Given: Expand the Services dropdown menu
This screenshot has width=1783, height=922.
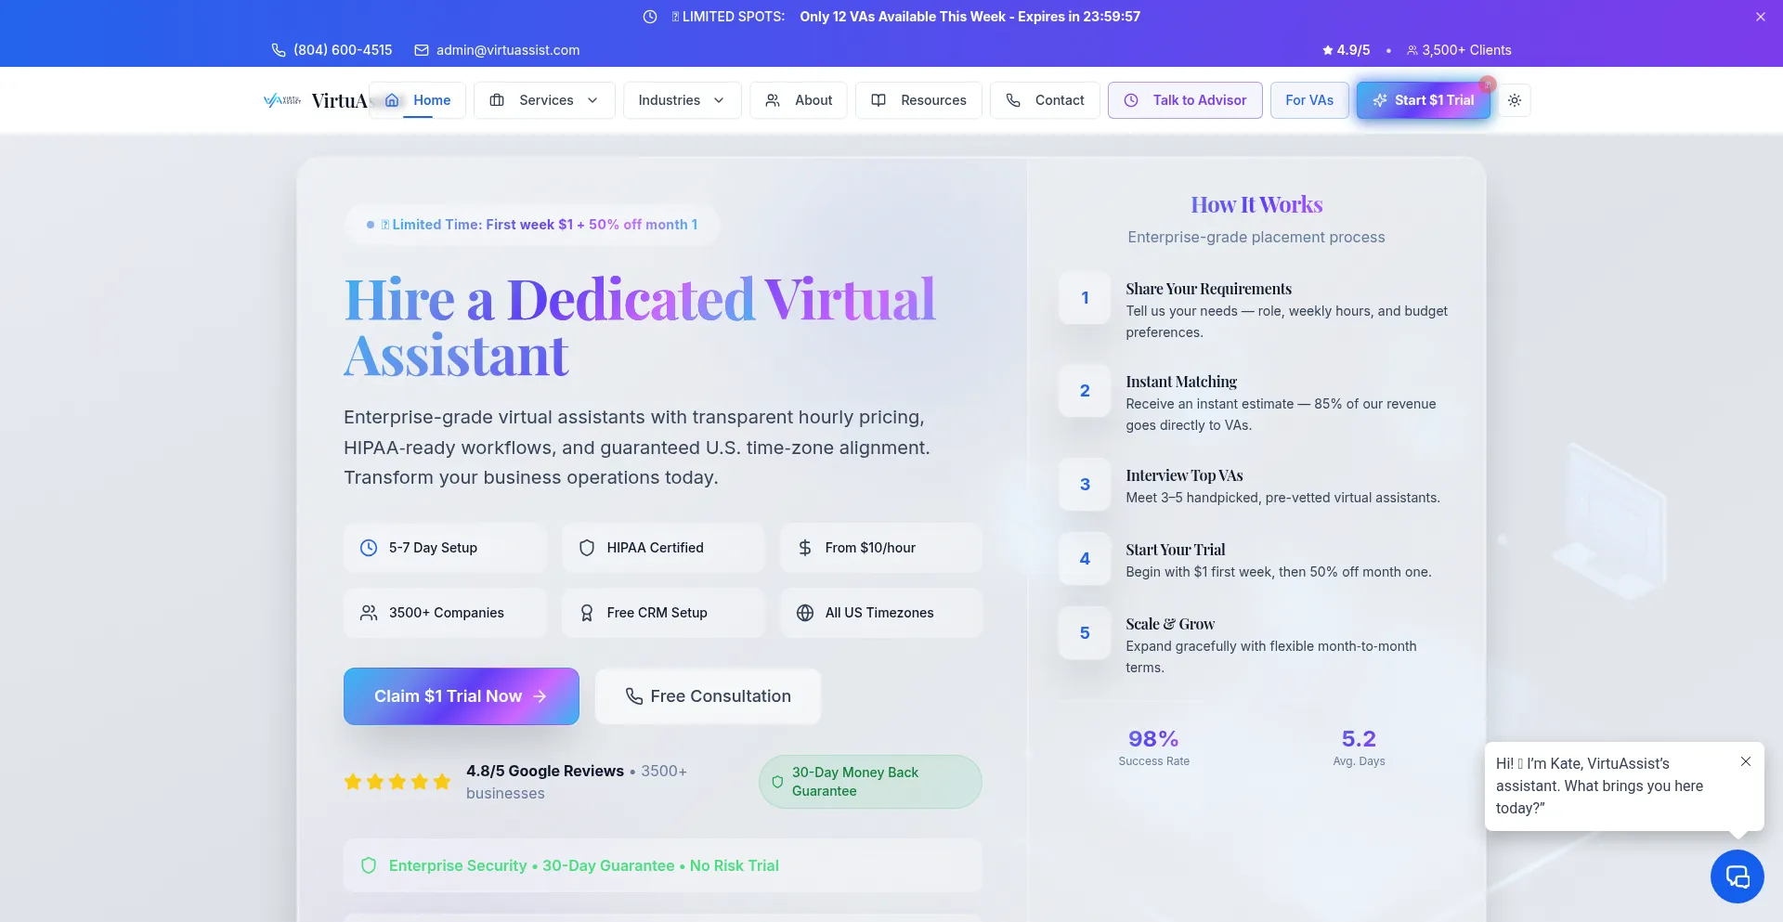Looking at the screenshot, I should pyautogui.click(x=544, y=100).
